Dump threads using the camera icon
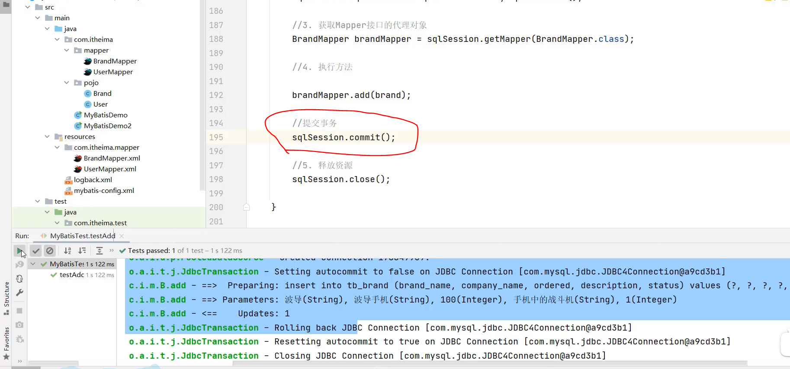The image size is (790, 369). click(x=19, y=325)
